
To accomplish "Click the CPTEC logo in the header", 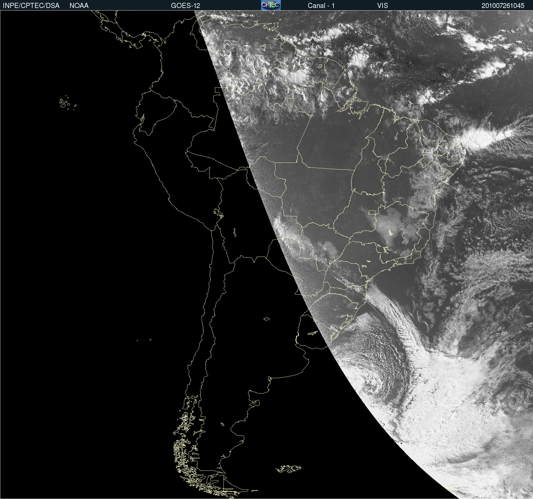I will click(x=271, y=5).
